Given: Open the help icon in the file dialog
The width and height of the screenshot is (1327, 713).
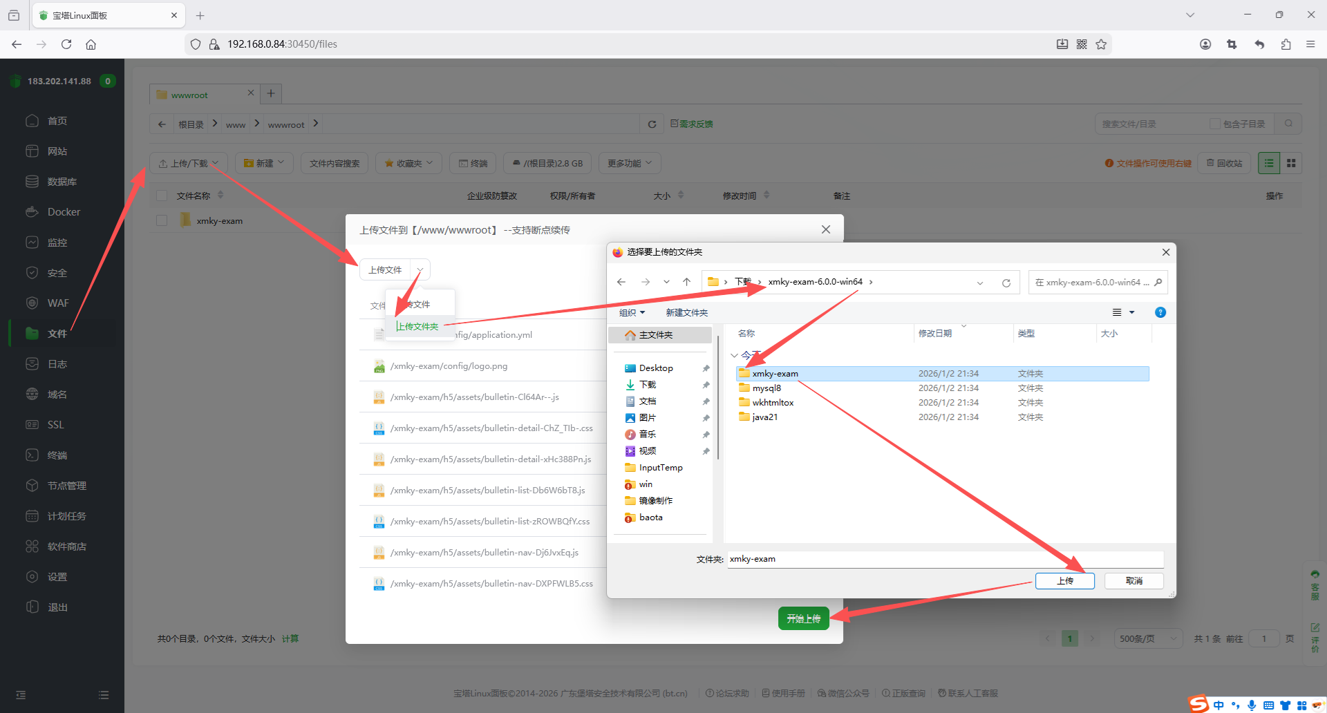Looking at the screenshot, I should (1160, 312).
